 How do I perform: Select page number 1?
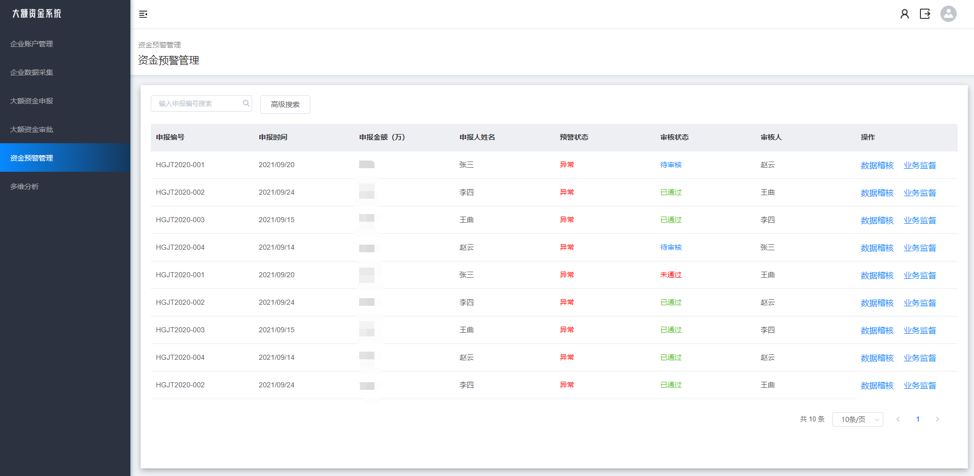(918, 419)
